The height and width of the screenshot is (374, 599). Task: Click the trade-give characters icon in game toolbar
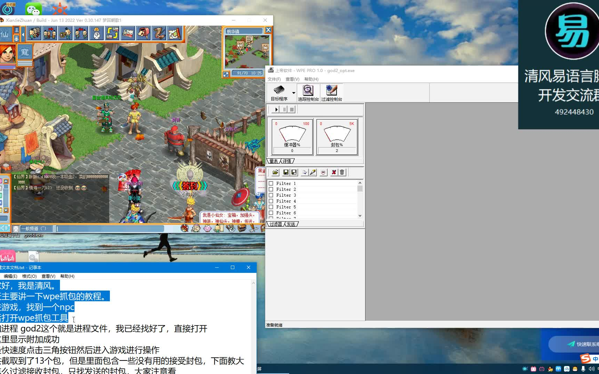tap(50, 34)
